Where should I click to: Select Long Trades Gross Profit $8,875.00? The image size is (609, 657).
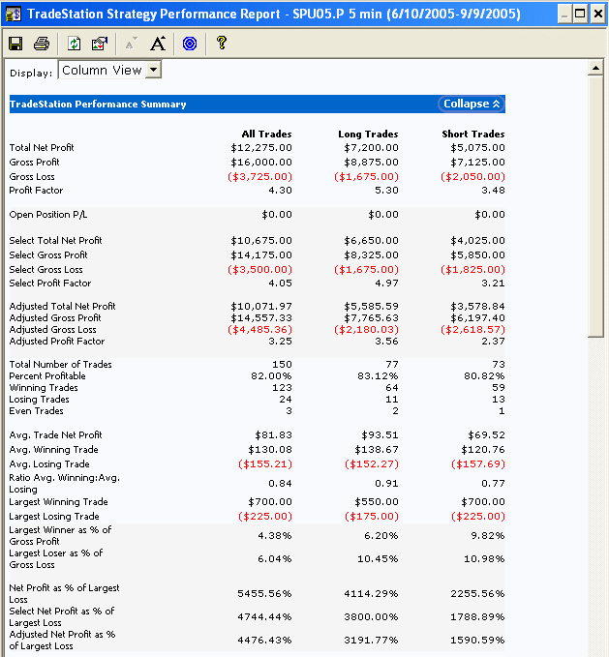click(x=372, y=163)
